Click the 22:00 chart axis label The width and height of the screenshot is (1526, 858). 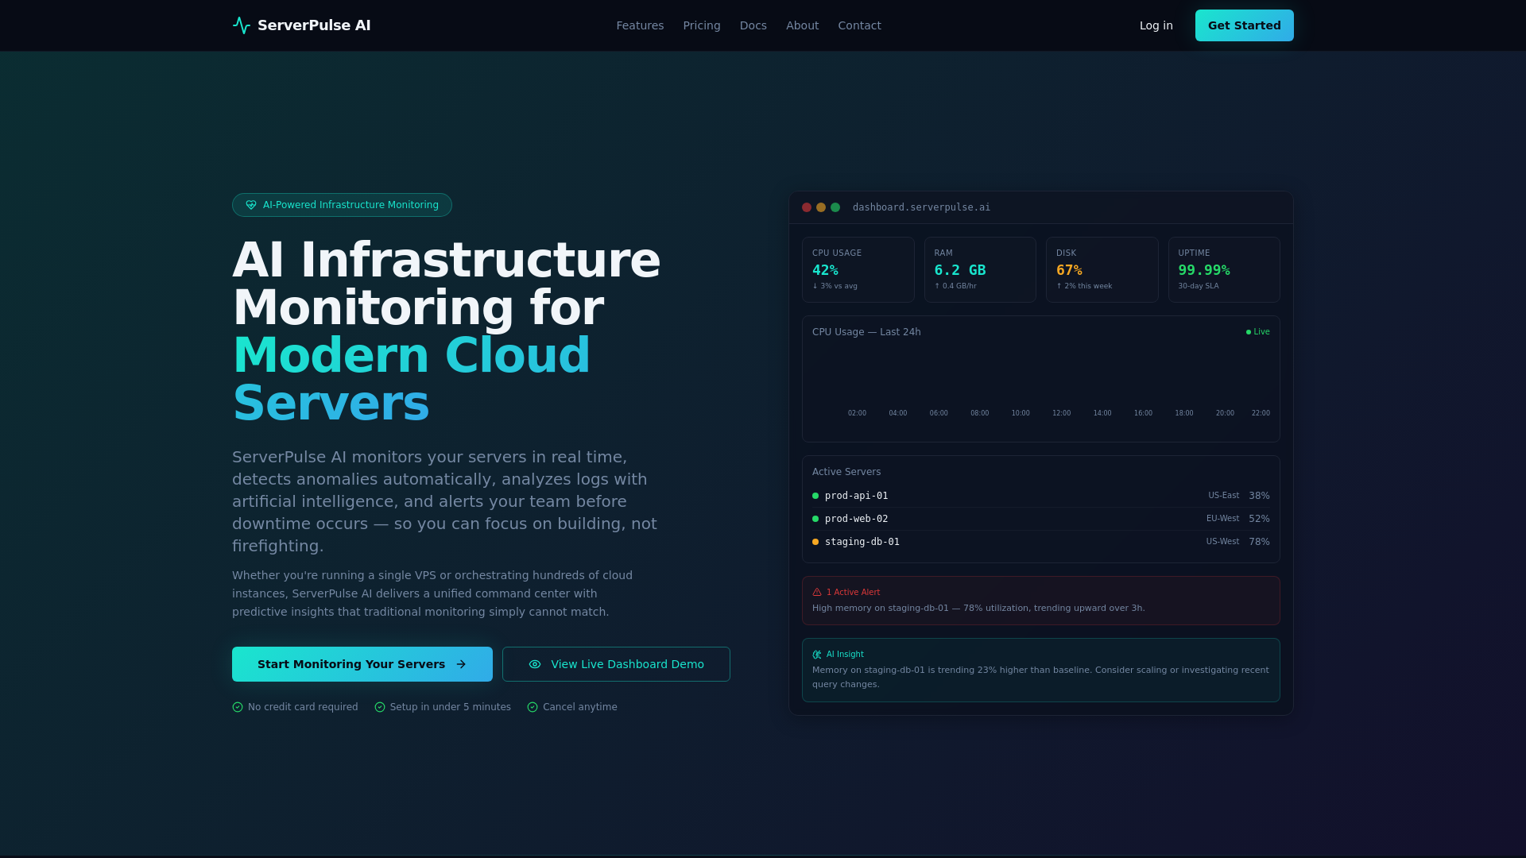(1261, 413)
